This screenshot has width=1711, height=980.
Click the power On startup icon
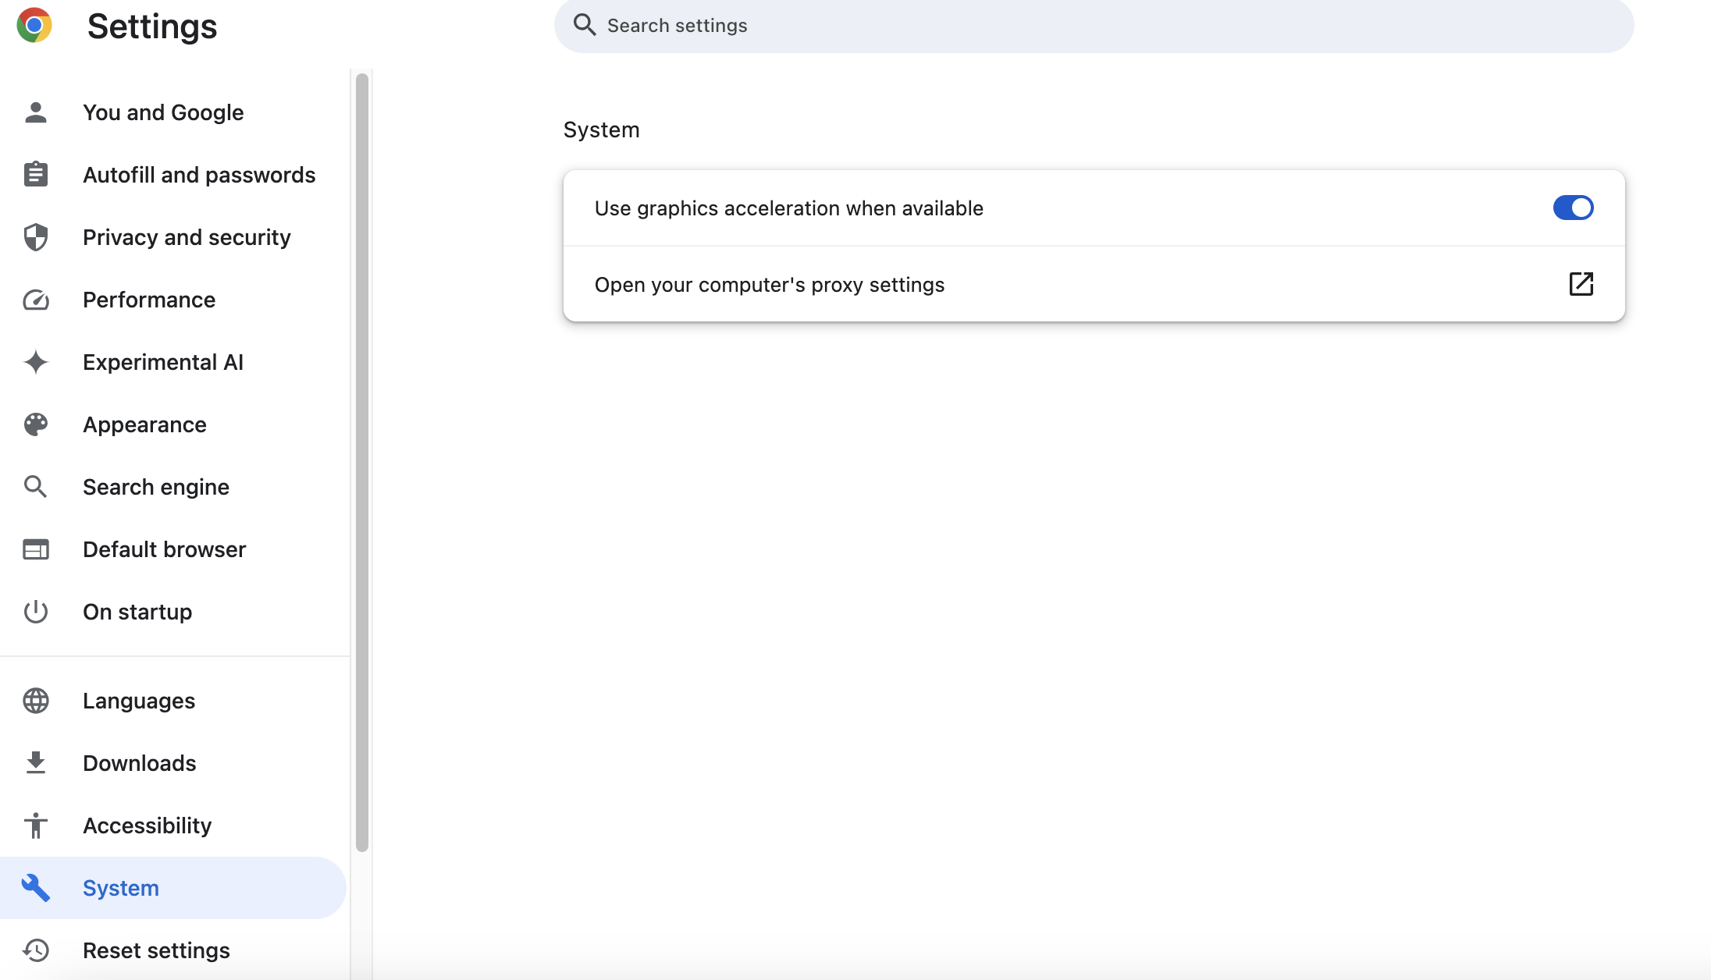click(36, 612)
